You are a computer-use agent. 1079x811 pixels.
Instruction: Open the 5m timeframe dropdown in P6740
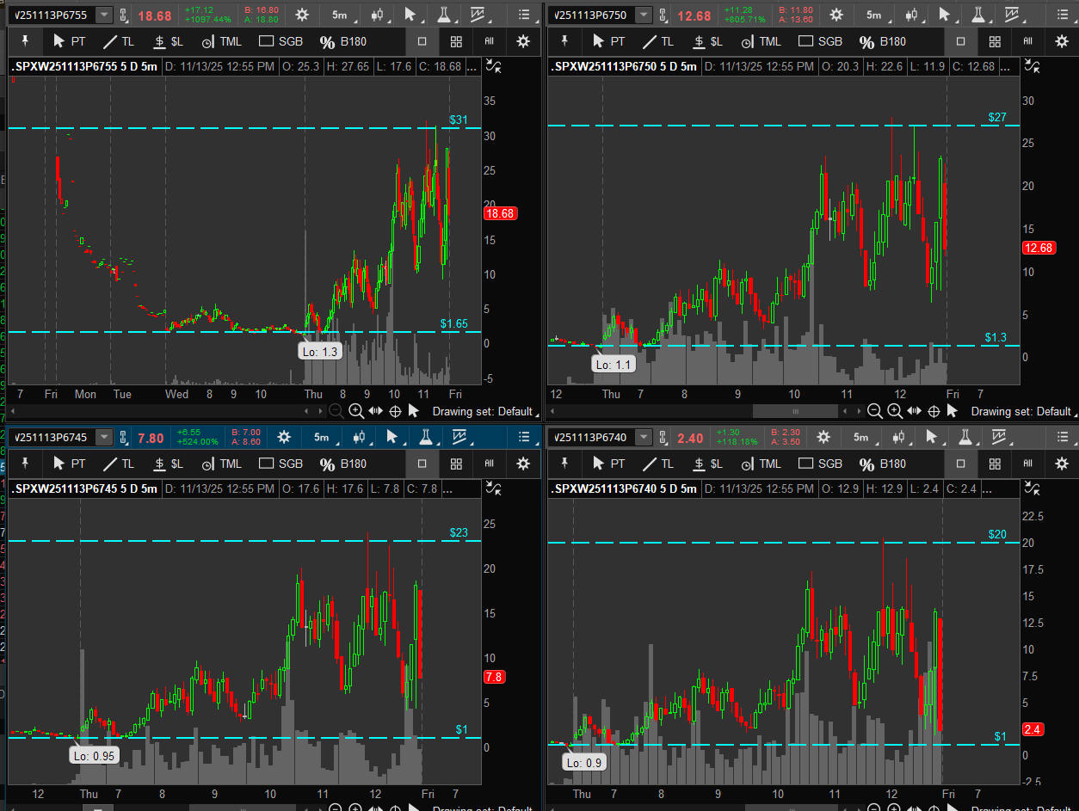click(x=860, y=437)
